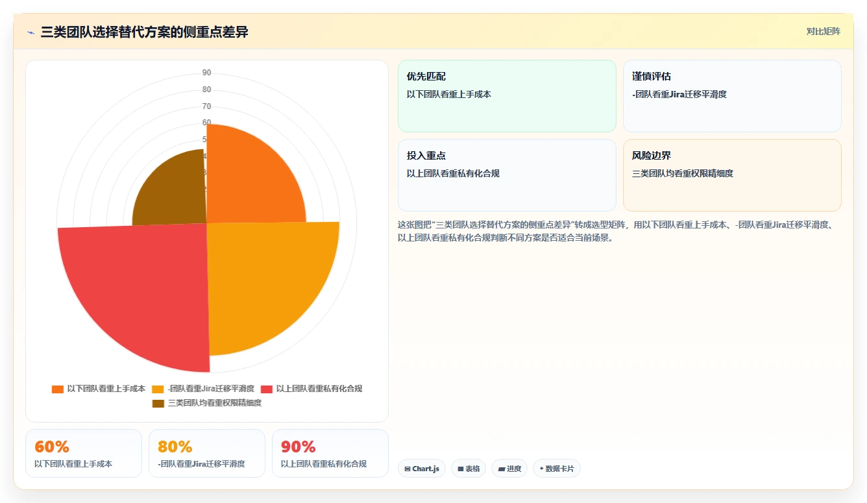Click the sparkle icon in 数据卡片 tag
Image resolution: width=867 pixels, height=503 pixels.
click(541, 468)
